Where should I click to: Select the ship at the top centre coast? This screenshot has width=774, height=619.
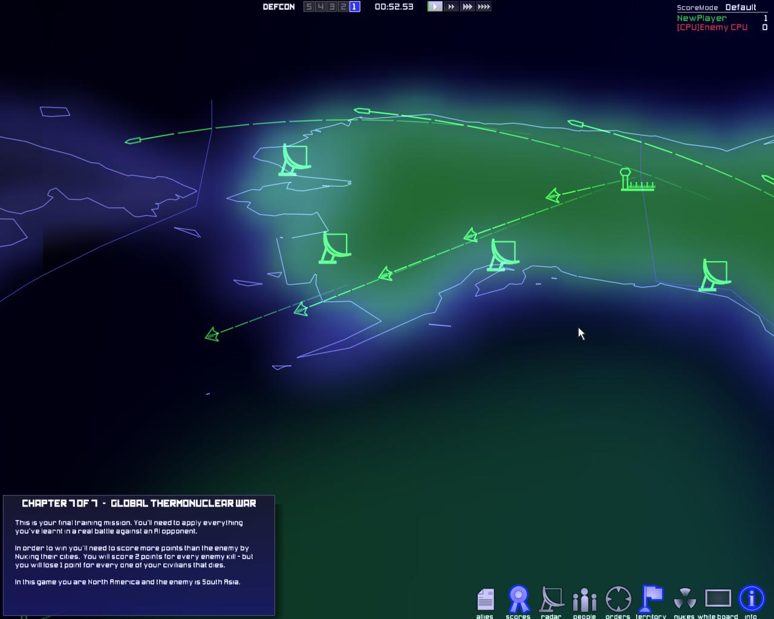tap(362, 111)
